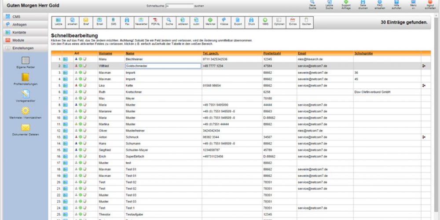Open the Newsletter tool in toolbar
Screen dimensions: 440x220
click(x=140, y=22)
